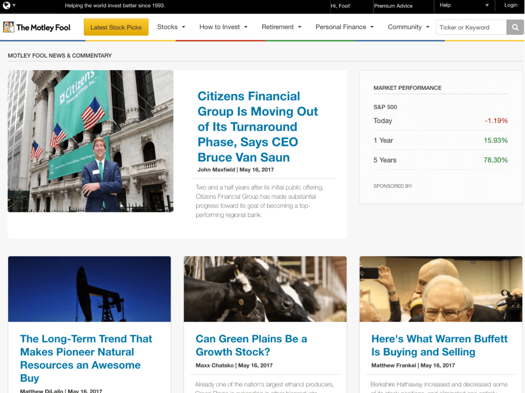Click the 1 Year 15.93% value
This screenshot has height=393, width=525.
496,140
